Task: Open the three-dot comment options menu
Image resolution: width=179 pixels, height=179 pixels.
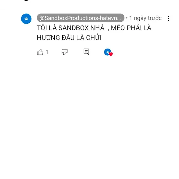Action: (168, 19)
